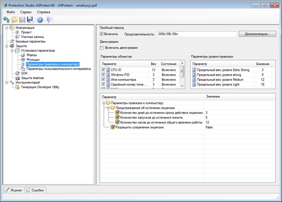The width and height of the screenshot is (282, 202).
Task: Click the False value for Разрешить сохранение
Action: point(209,127)
